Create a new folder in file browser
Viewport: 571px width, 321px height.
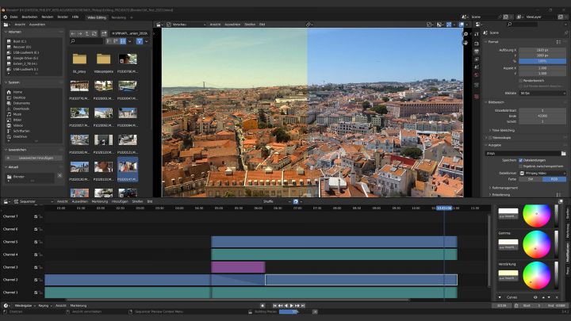pos(104,33)
